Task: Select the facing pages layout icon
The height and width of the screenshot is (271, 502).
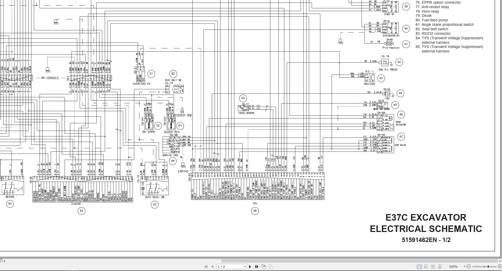Action: [433, 267]
